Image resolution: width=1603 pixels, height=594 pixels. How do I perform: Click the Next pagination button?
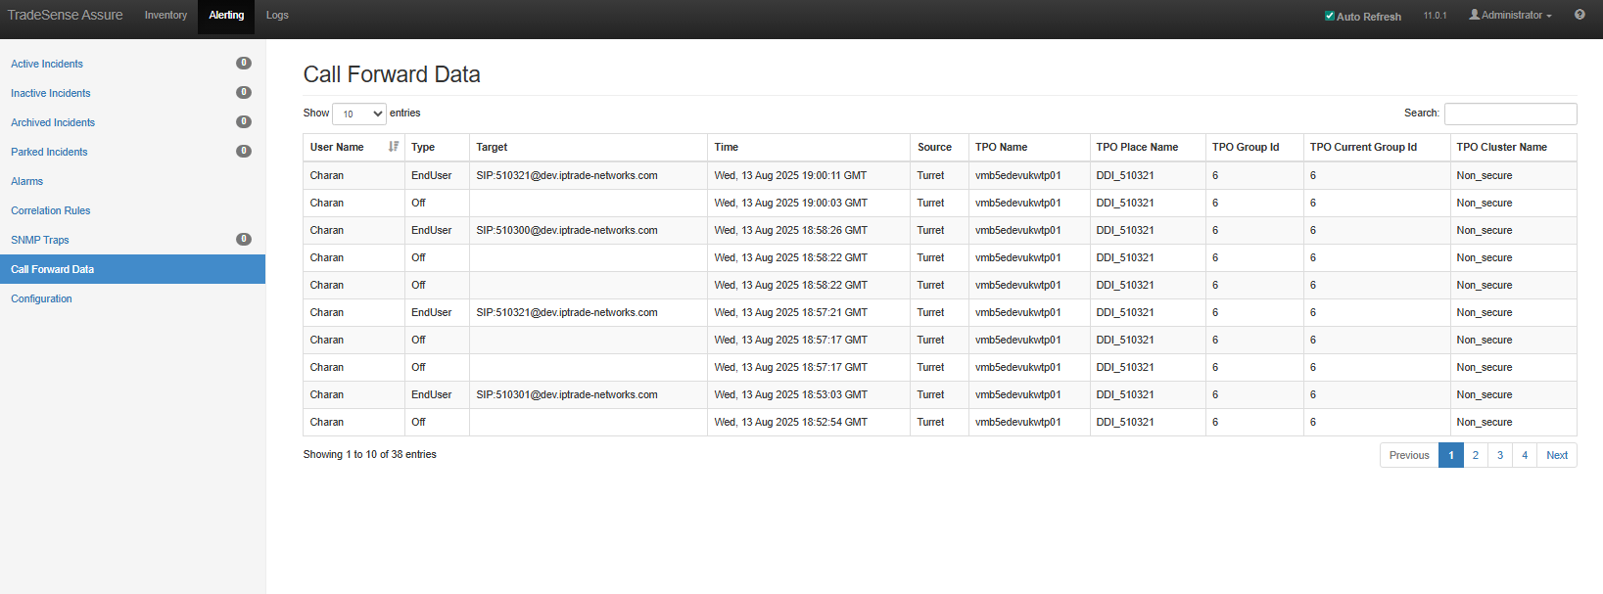(1557, 455)
